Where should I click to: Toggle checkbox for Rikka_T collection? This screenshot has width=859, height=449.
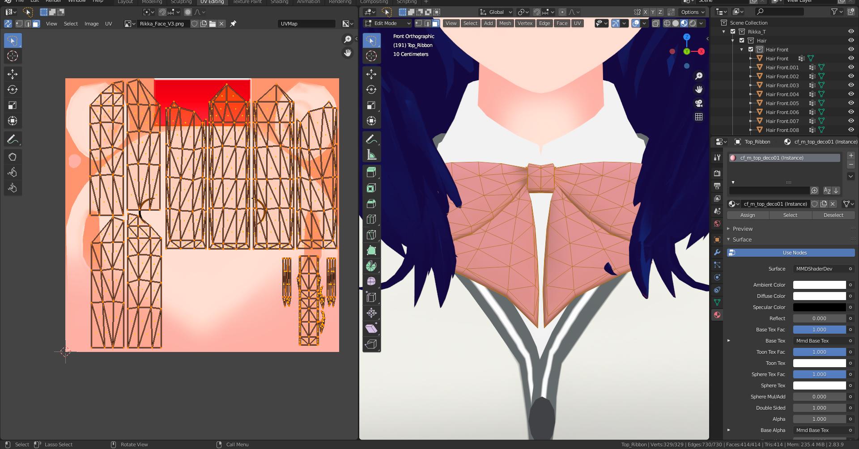tap(733, 31)
